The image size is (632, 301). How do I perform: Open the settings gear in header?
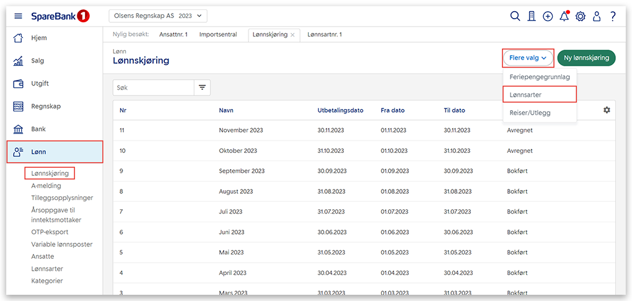click(580, 16)
